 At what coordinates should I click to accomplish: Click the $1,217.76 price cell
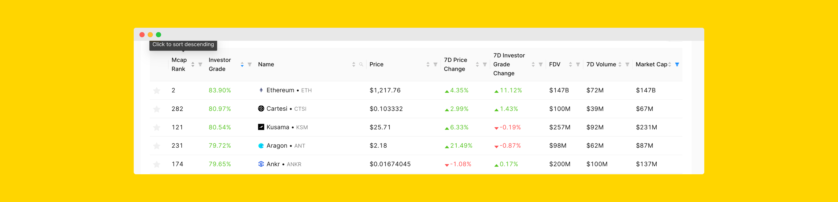(385, 90)
